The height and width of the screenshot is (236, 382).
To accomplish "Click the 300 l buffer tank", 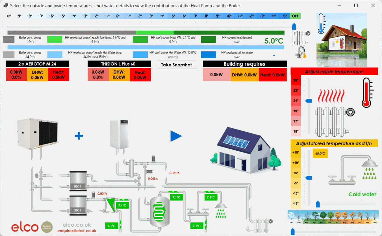I will [x=78, y=206].
